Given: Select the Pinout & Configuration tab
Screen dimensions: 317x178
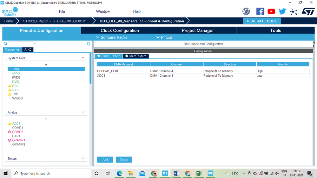Looking at the screenshot, I should (x=42, y=30).
